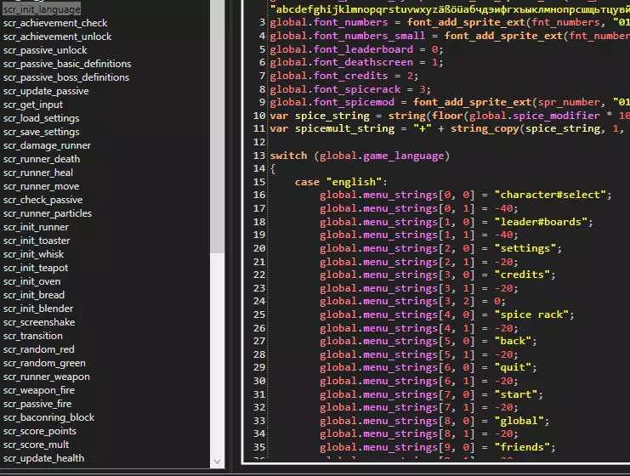630x476 pixels.
Task: Click the scrollbar track below the thumb
Action: tap(218, 354)
